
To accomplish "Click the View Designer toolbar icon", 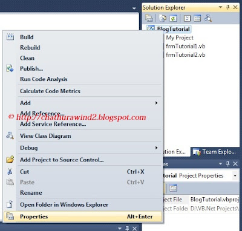I will (197, 18).
